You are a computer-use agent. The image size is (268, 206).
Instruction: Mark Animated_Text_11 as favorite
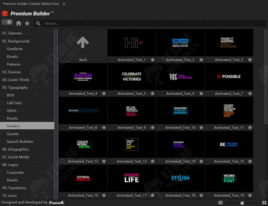tap(250, 127)
